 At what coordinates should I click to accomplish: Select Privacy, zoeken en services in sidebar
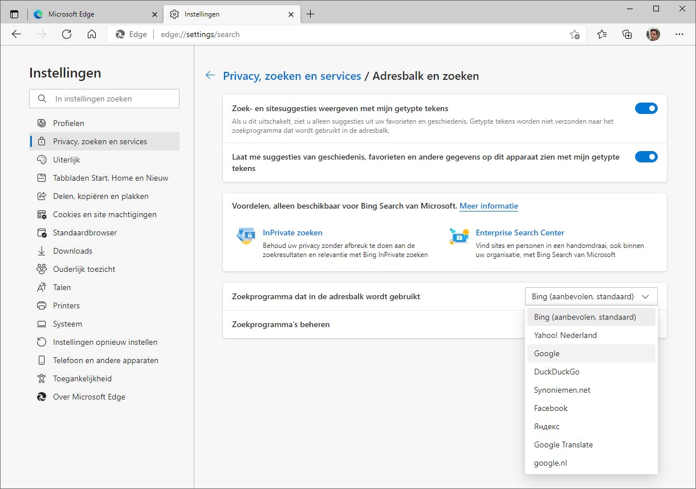tap(104, 141)
